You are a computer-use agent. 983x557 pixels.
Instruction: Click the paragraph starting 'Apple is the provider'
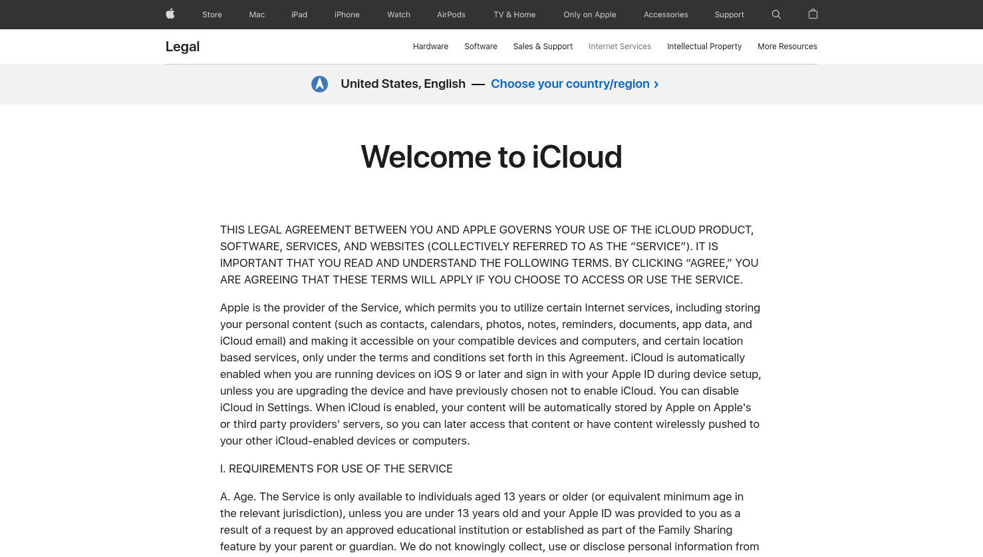(x=491, y=374)
